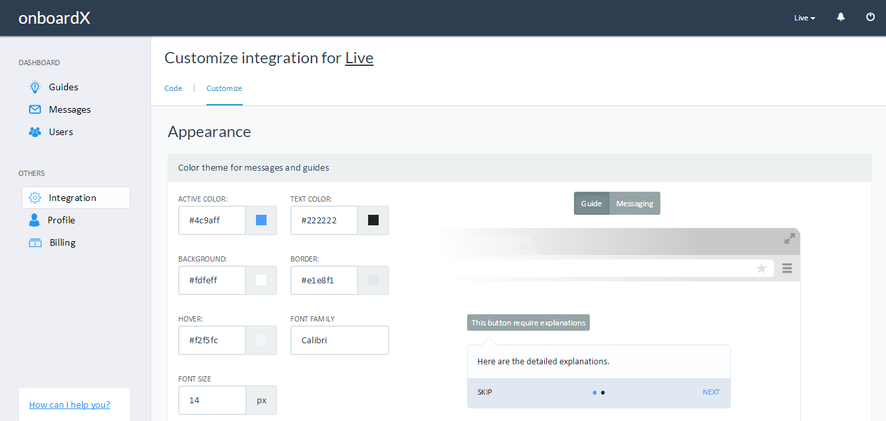The image size is (886, 421).
Task: Edit the Hover hex field
Action: 212,340
